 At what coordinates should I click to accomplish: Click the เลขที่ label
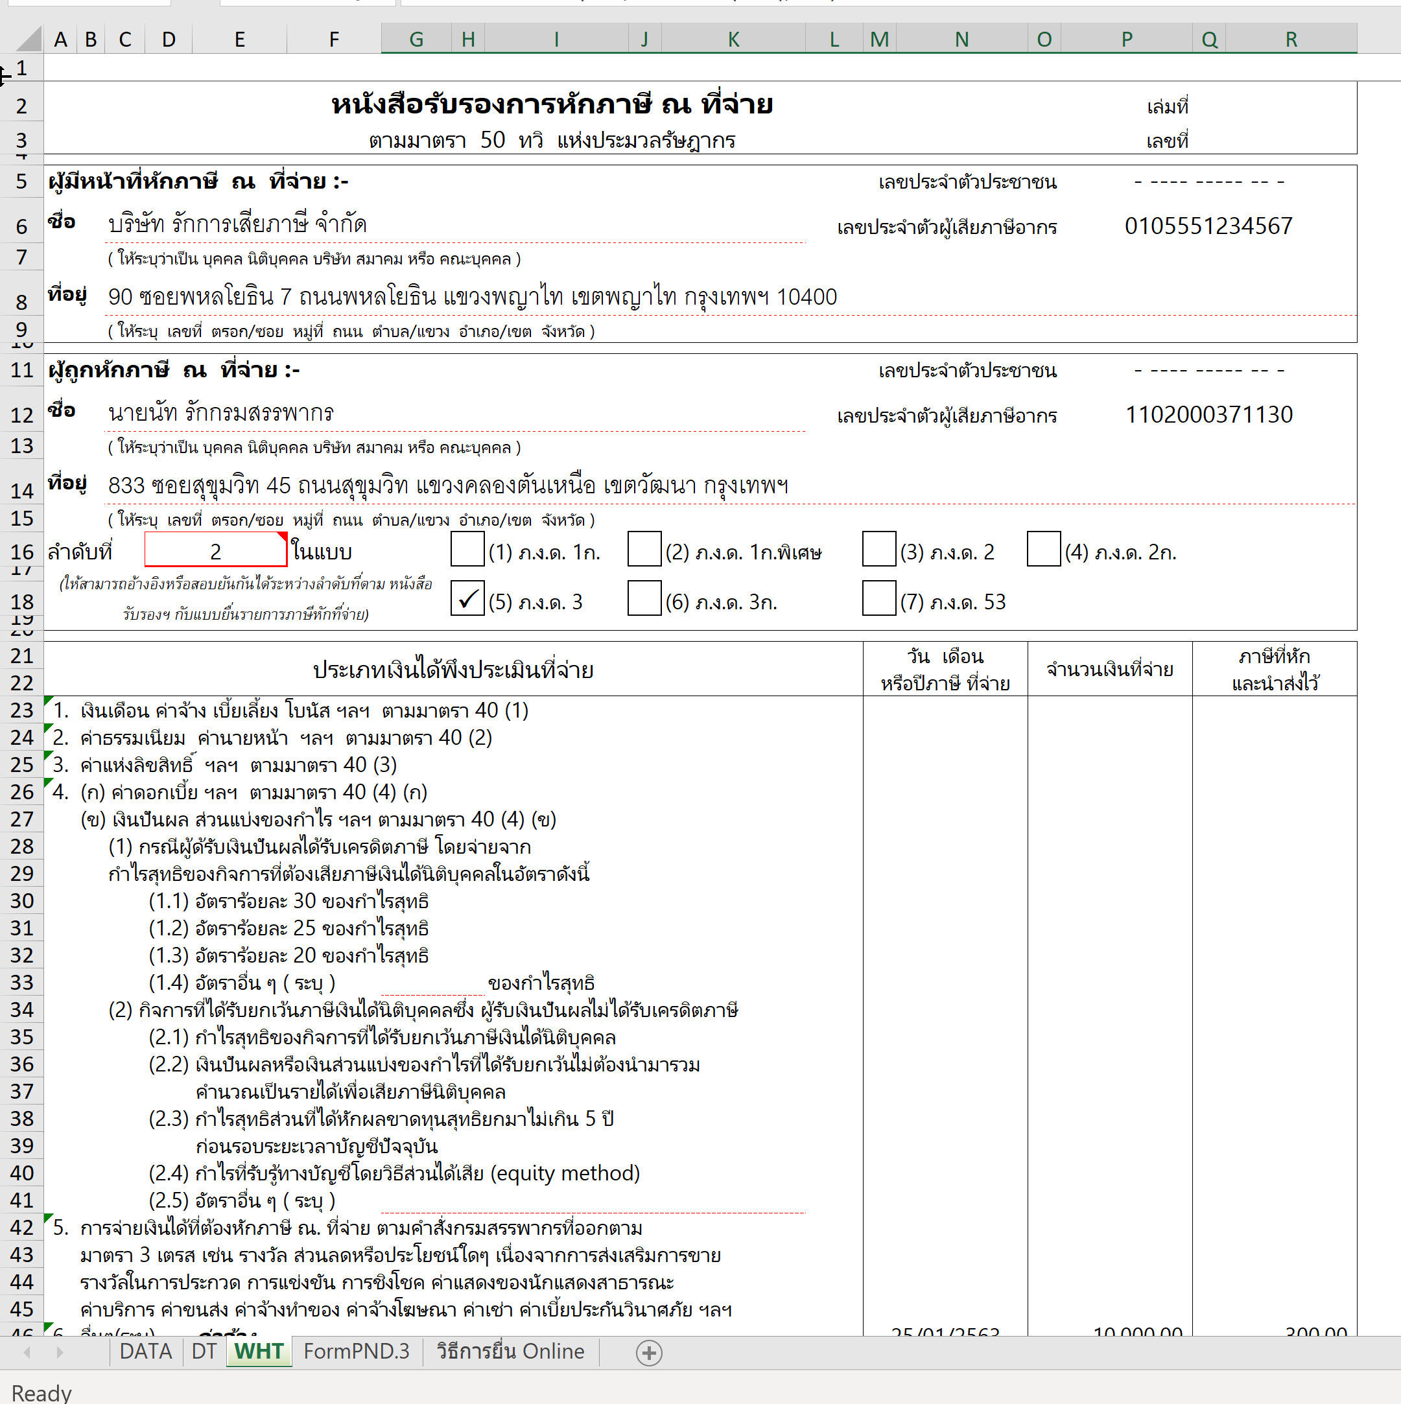pyautogui.click(x=1167, y=141)
